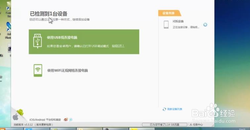Open the Sina Weibo icon
Viewport: 250px width, 130px height.
coord(66,119)
